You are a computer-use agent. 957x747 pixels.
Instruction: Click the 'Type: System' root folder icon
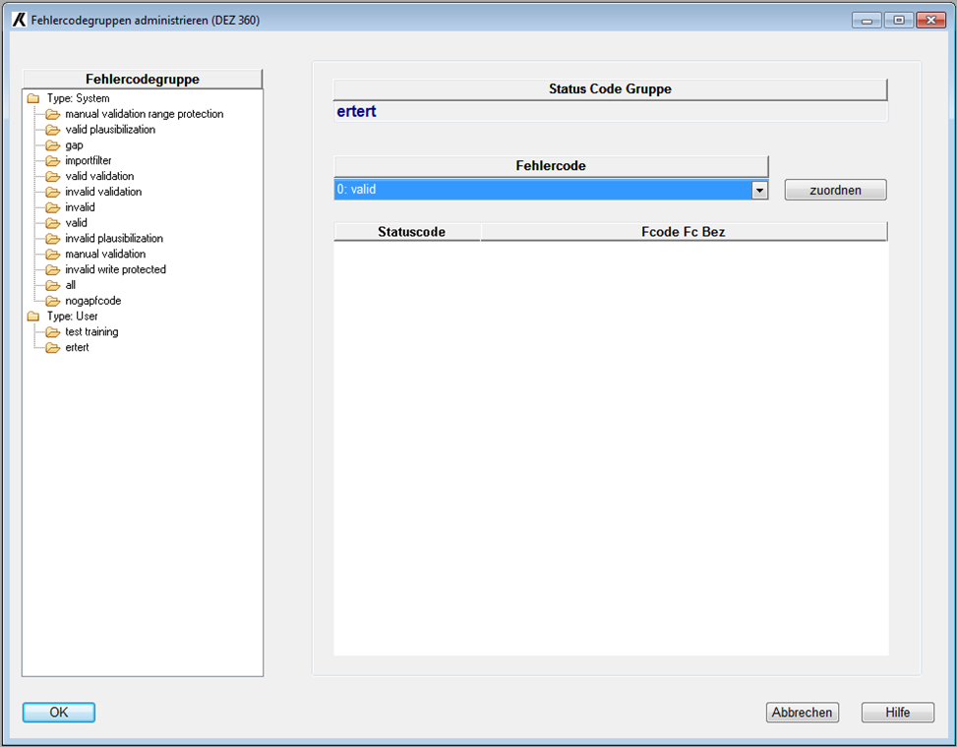pyautogui.click(x=33, y=98)
